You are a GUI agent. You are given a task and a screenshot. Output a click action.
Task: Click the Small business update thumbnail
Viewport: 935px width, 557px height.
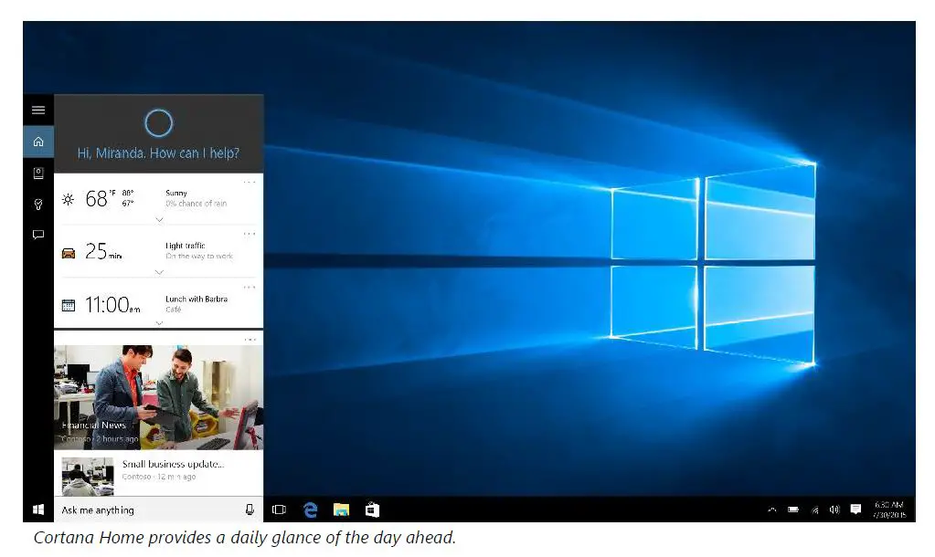coord(88,476)
